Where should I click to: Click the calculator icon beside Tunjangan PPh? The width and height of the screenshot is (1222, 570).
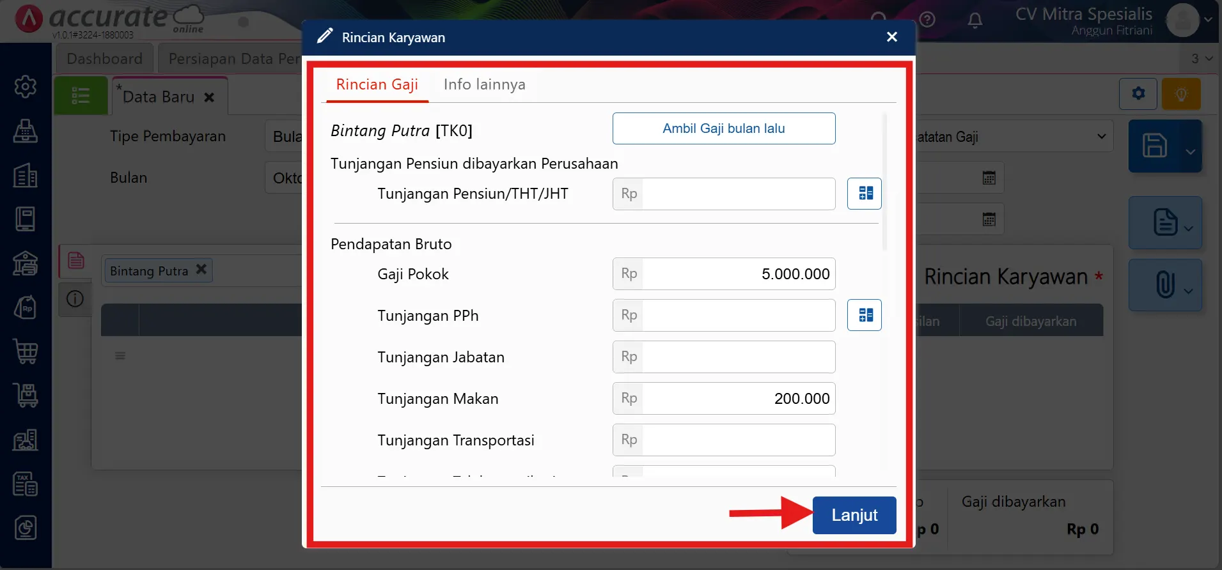click(x=864, y=315)
